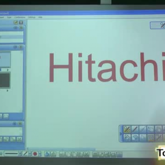Select the eraser tool in floating toolbar
The image size is (165, 165).
tap(151, 129)
